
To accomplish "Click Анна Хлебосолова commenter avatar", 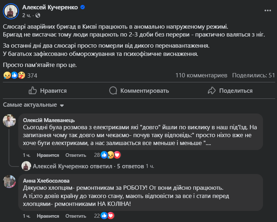I will (10, 182).
